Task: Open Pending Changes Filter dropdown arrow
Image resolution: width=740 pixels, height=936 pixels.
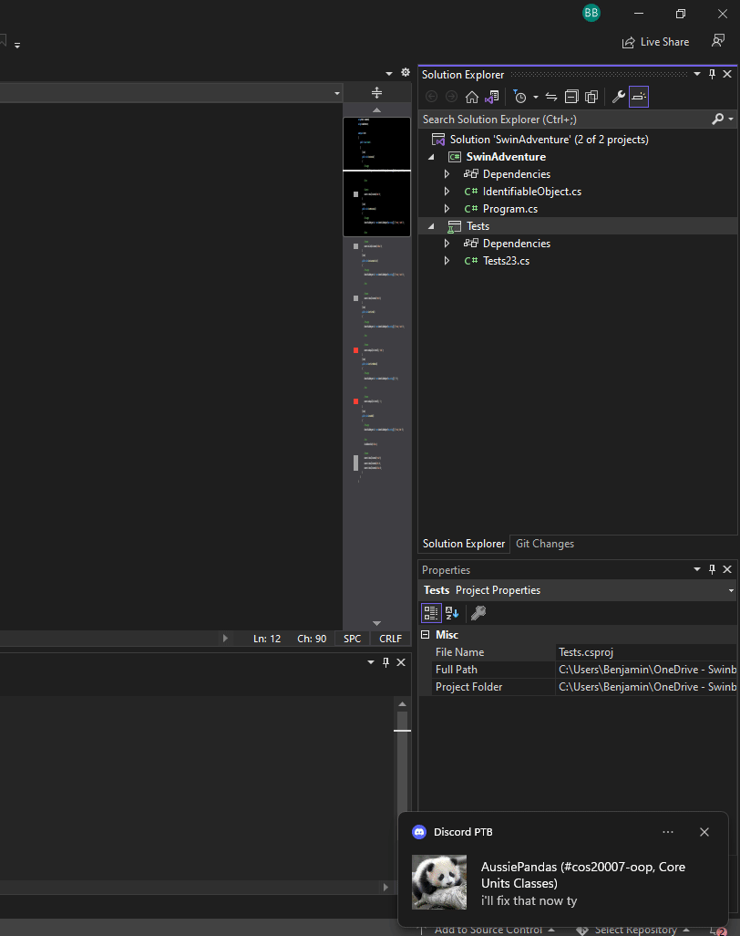Action: coord(535,97)
